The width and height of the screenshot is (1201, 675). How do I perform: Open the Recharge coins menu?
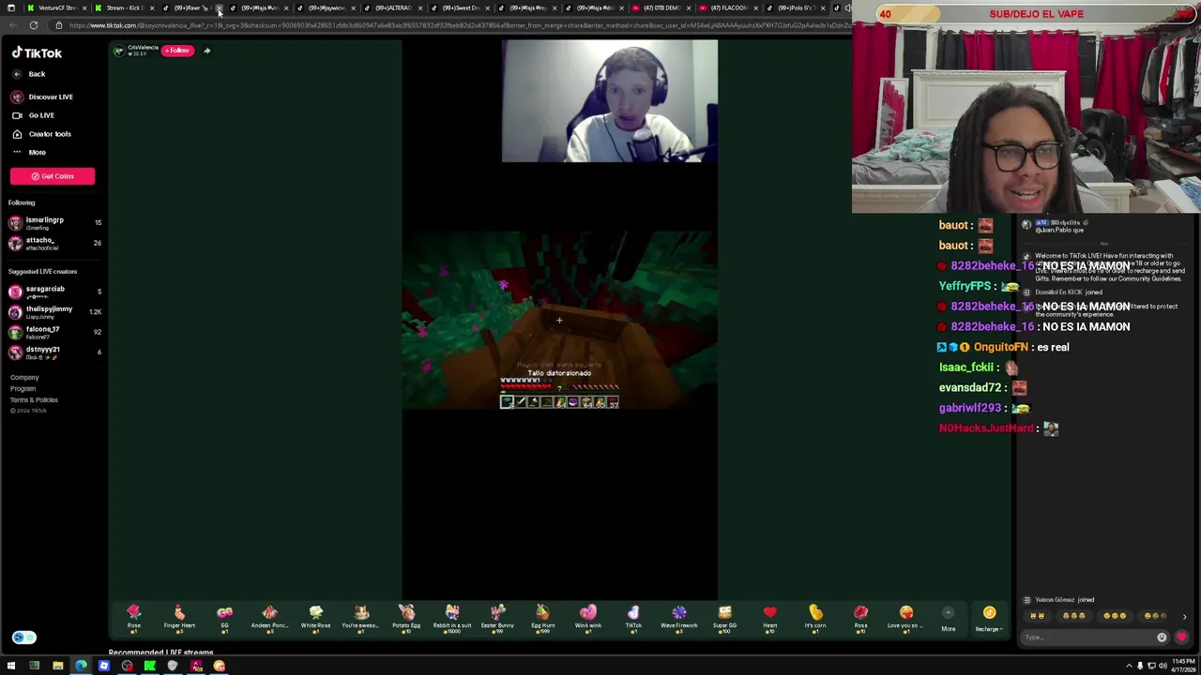click(x=989, y=619)
